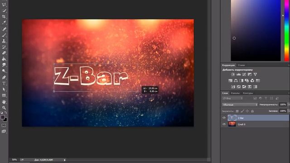Image resolution: width=290 pixels, height=163 pixels.
Task: Toggle lock transparent pixels
Action: tap(237, 111)
